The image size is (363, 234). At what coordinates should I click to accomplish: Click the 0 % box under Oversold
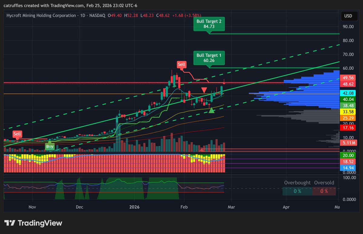pos(324,191)
